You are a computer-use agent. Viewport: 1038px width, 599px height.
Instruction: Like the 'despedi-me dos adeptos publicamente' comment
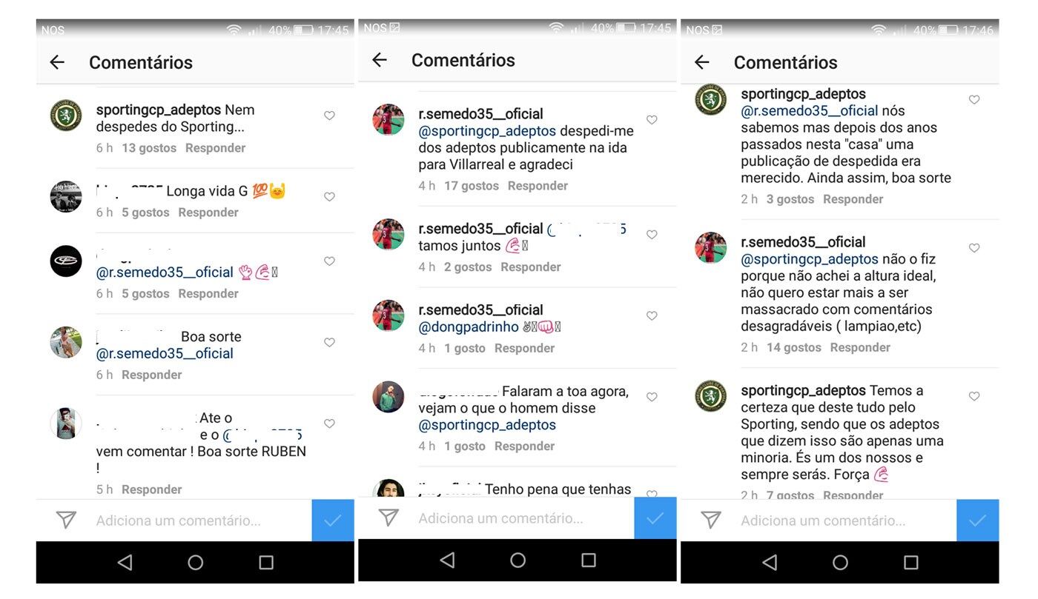(x=652, y=120)
